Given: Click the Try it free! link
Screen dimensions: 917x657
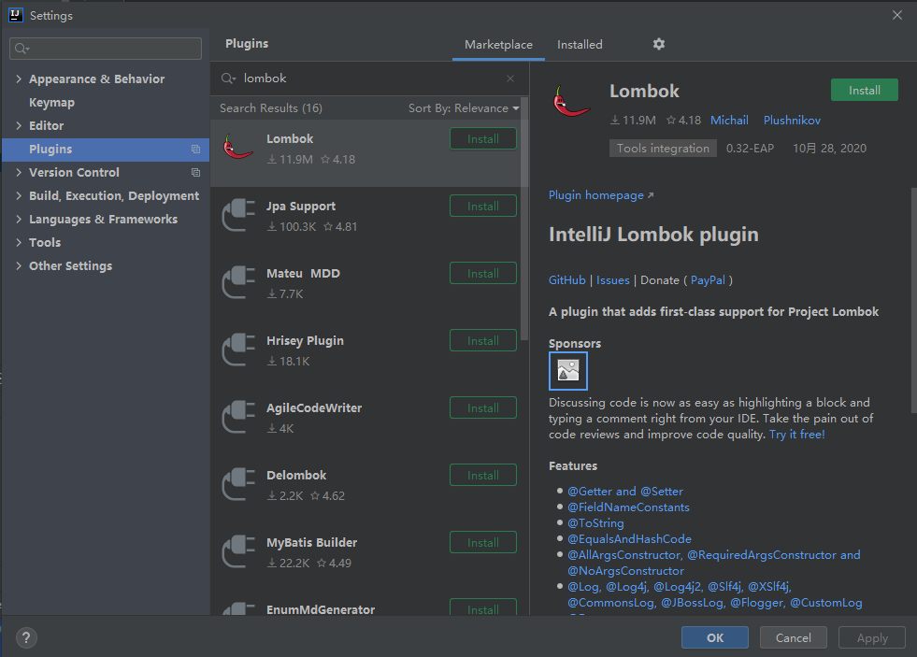Looking at the screenshot, I should click(797, 435).
